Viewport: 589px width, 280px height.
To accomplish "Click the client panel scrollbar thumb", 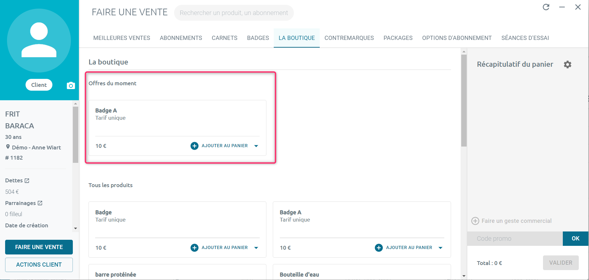I will tap(75, 135).
